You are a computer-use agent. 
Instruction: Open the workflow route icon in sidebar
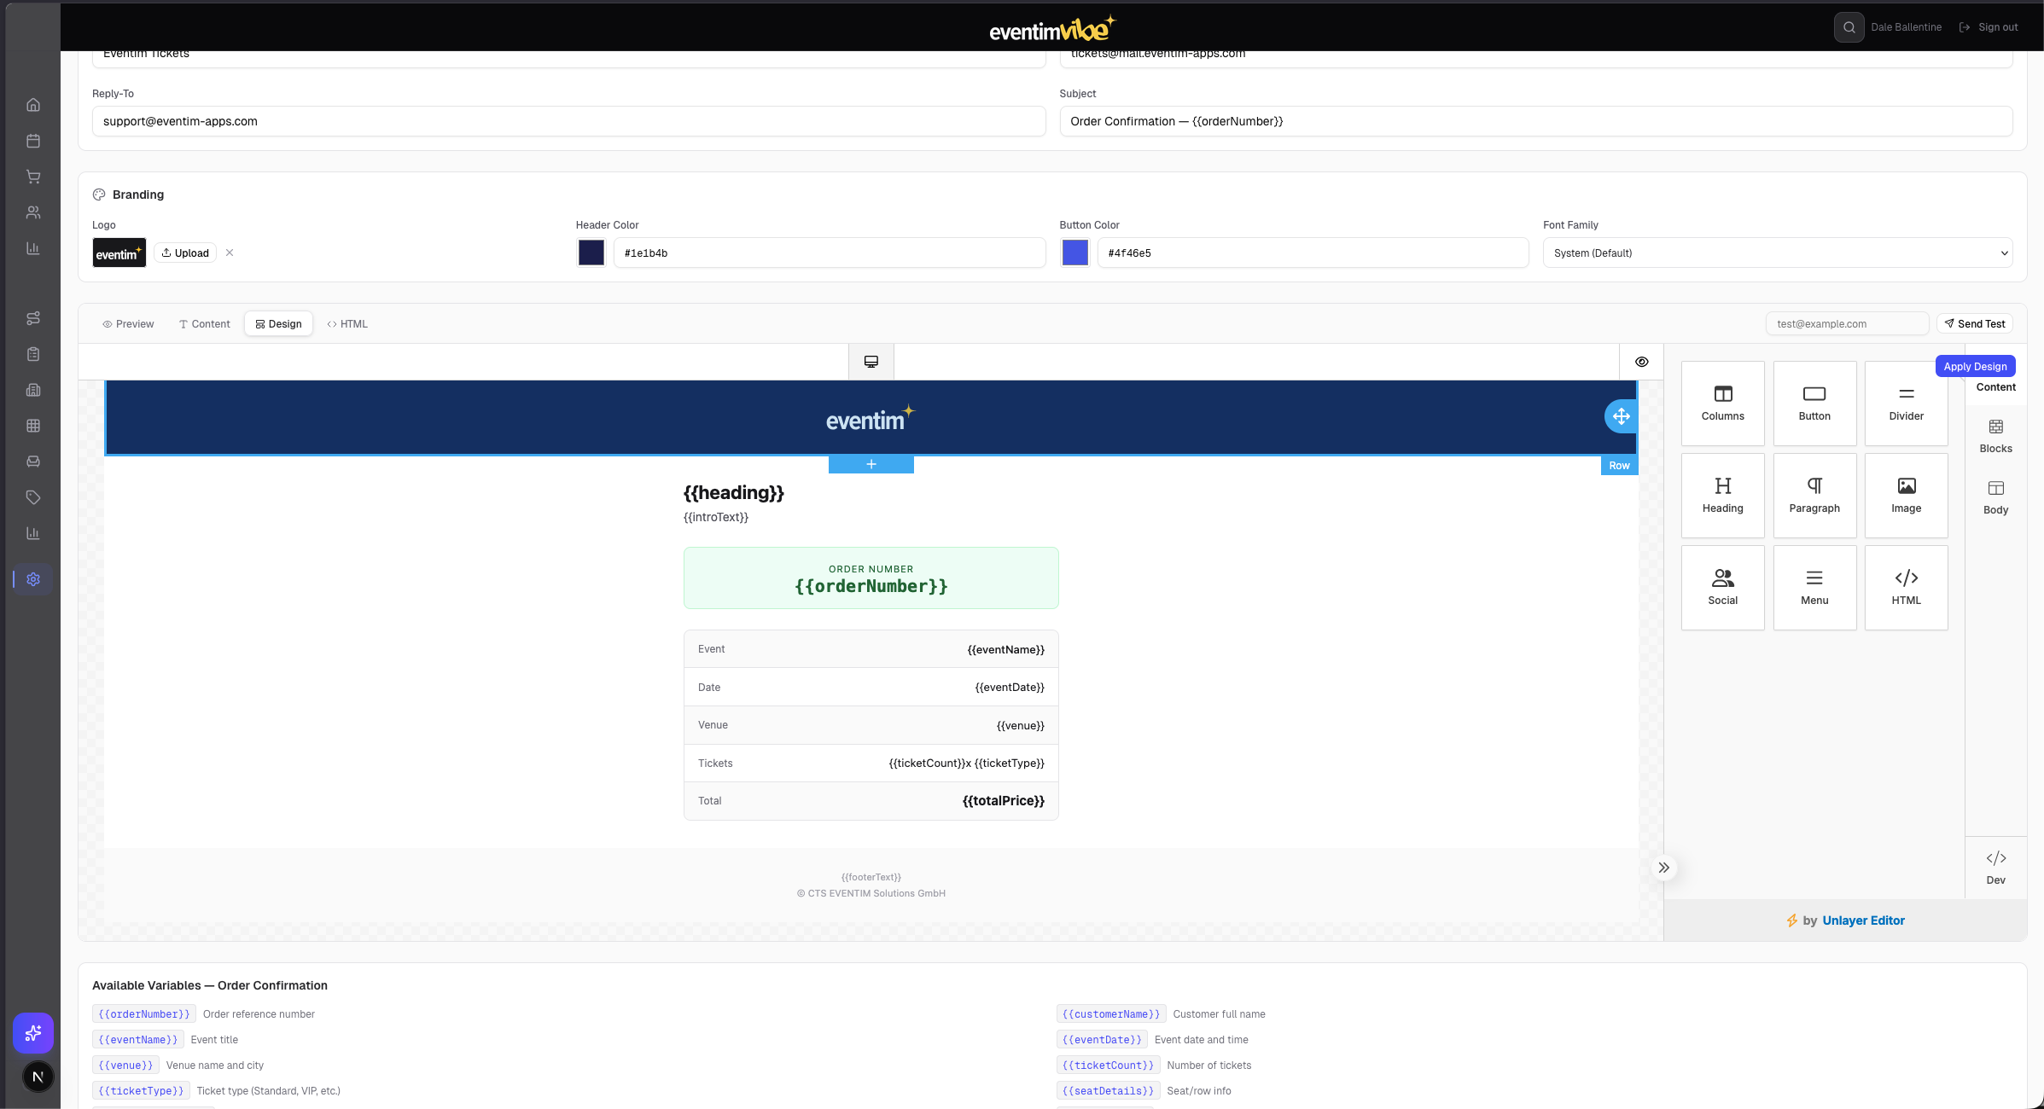click(x=33, y=318)
